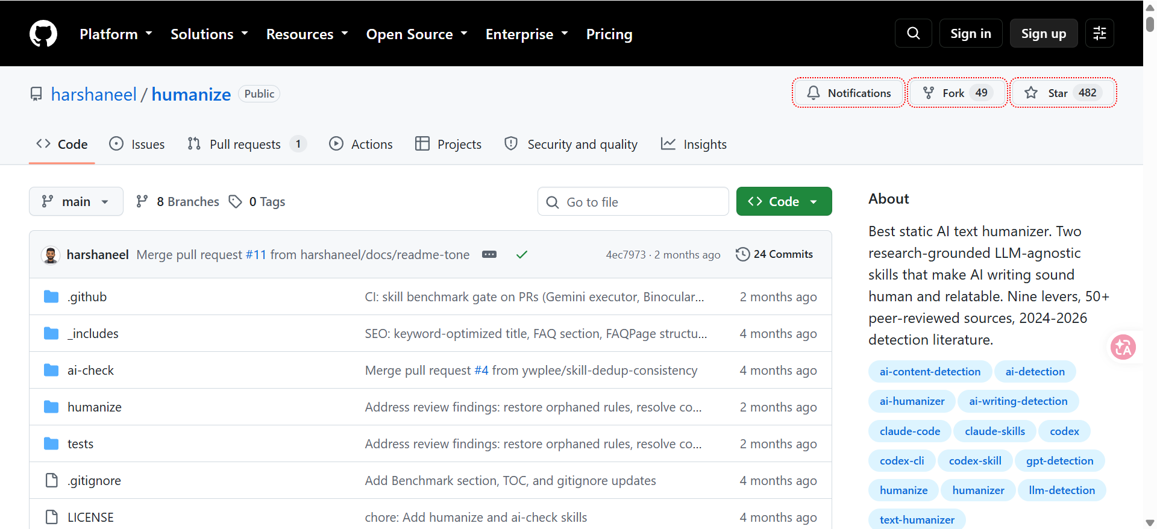Click the Sign in button
The width and height of the screenshot is (1157, 529).
971,33
